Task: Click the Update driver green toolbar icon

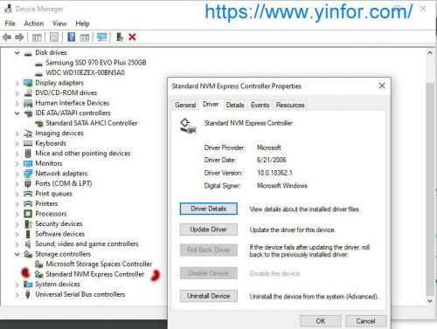Action: tap(120, 37)
